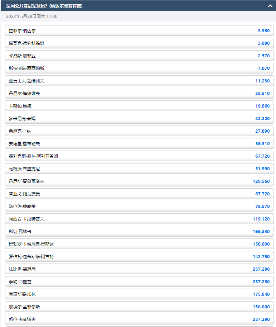The width and height of the screenshot is (276, 327).
Task: Select 菲利克斯·奥热-阿利亚希姆 row
Action: (x=139, y=156)
